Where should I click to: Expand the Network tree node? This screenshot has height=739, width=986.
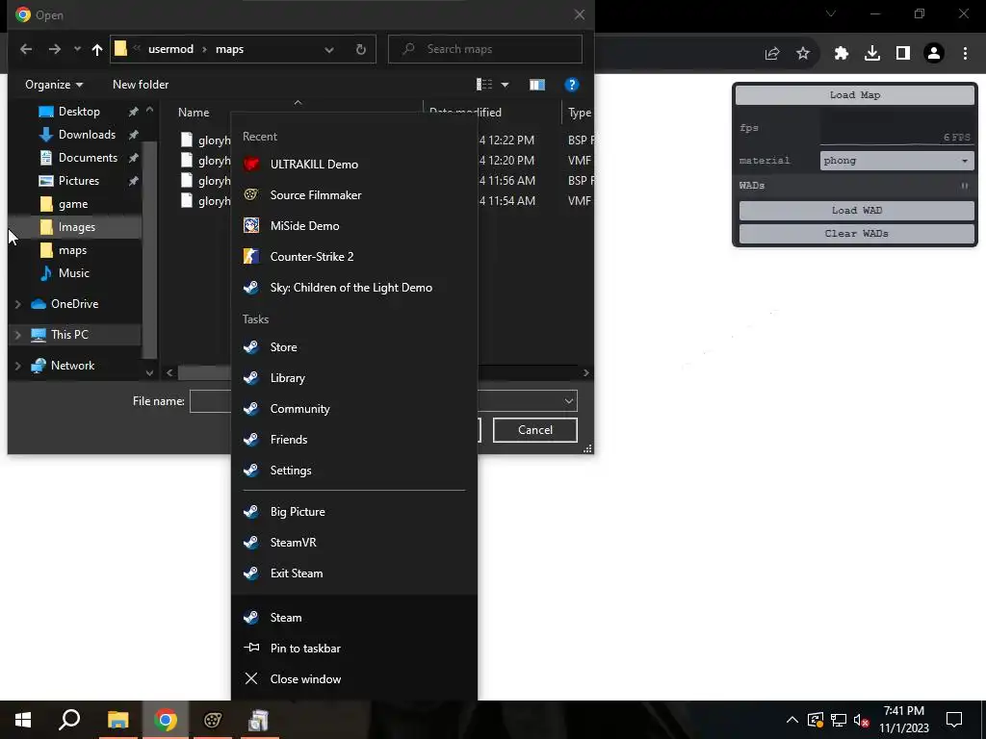click(17, 366)
